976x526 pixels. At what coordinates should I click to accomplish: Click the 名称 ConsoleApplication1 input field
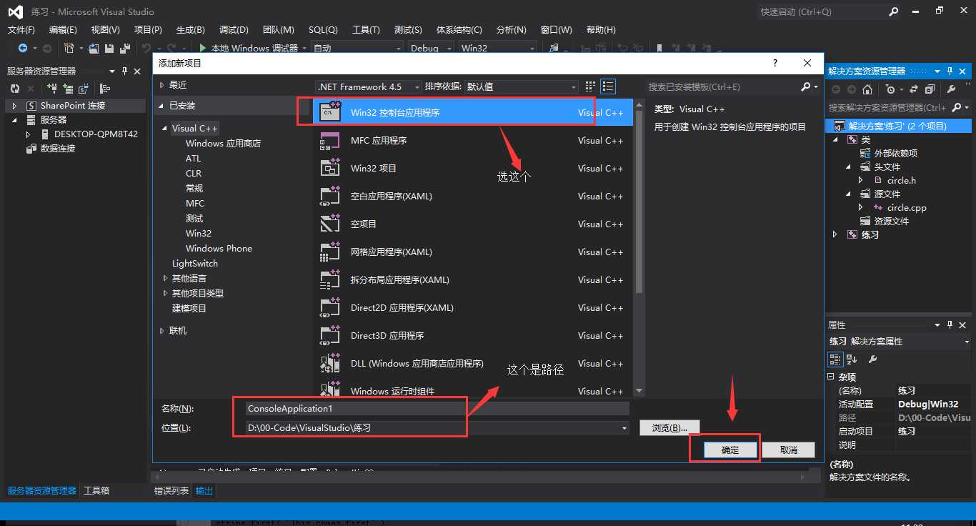click(x=437, y=409)
